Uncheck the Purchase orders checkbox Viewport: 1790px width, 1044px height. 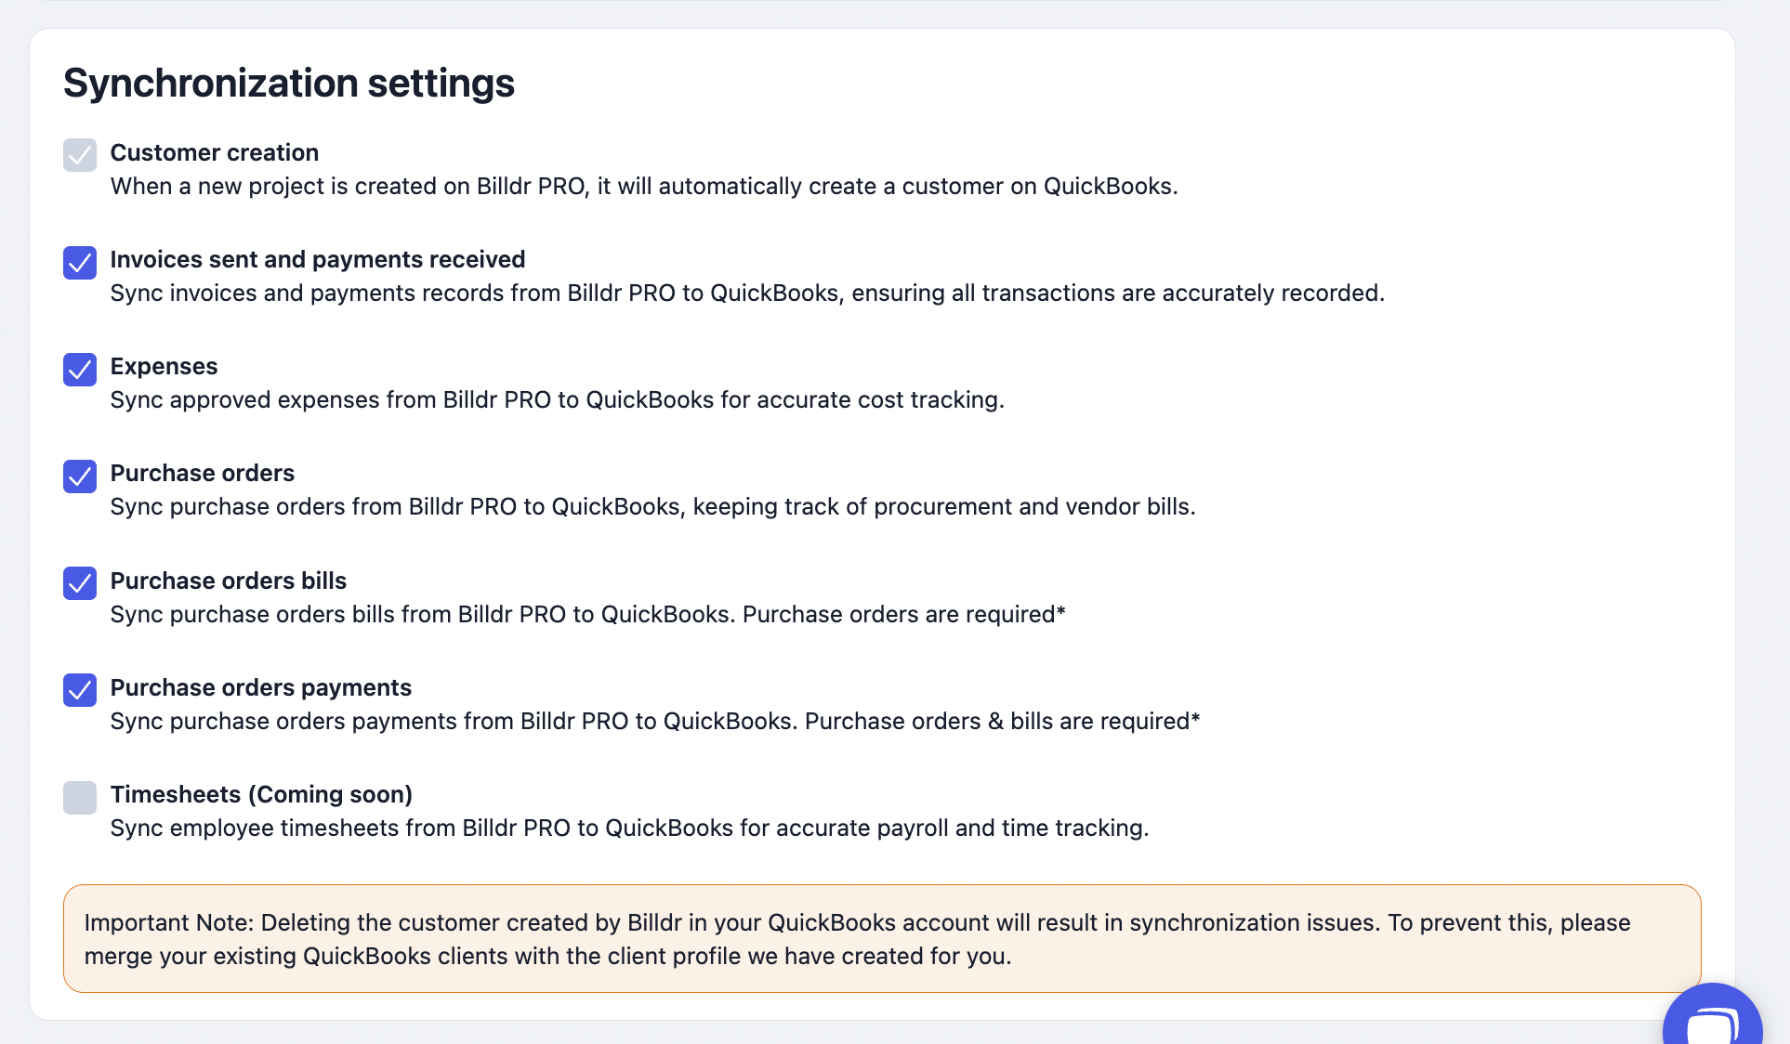(80, 476)
